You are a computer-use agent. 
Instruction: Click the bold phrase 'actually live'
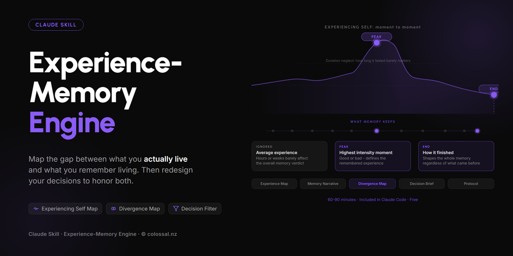165,159
